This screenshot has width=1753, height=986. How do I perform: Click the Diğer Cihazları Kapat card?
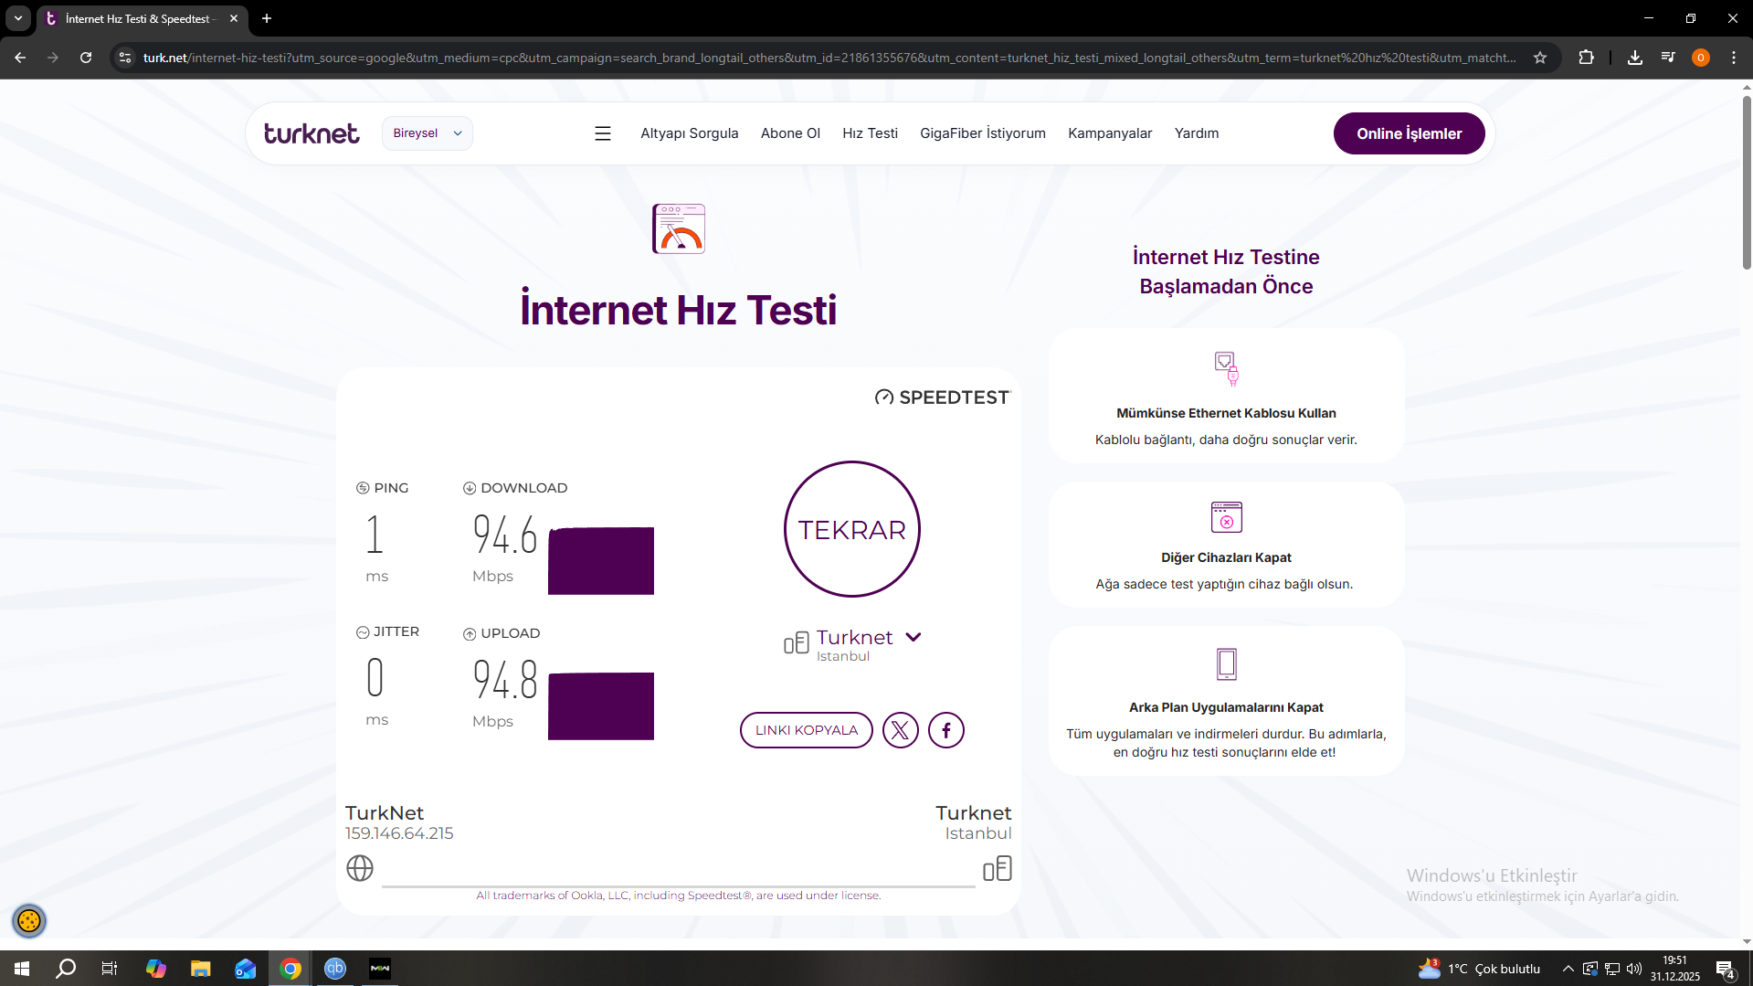[1226, 545]
